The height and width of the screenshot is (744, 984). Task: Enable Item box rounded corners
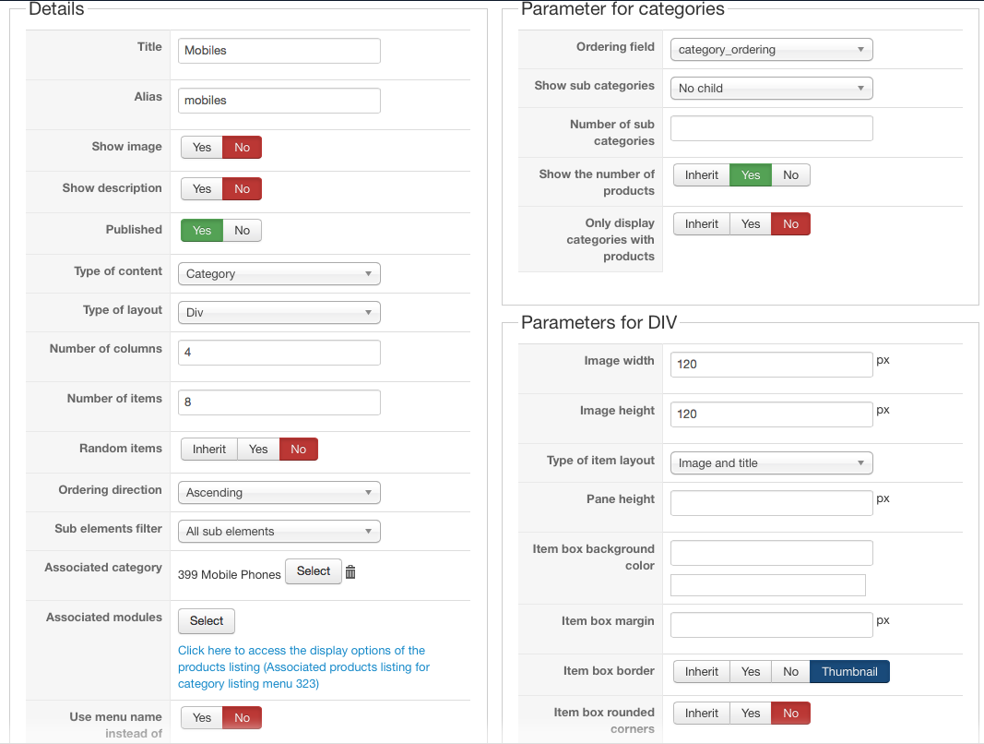[751, 714]
